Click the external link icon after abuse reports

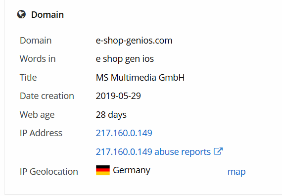pyautogui.click(x=218, y=151)
